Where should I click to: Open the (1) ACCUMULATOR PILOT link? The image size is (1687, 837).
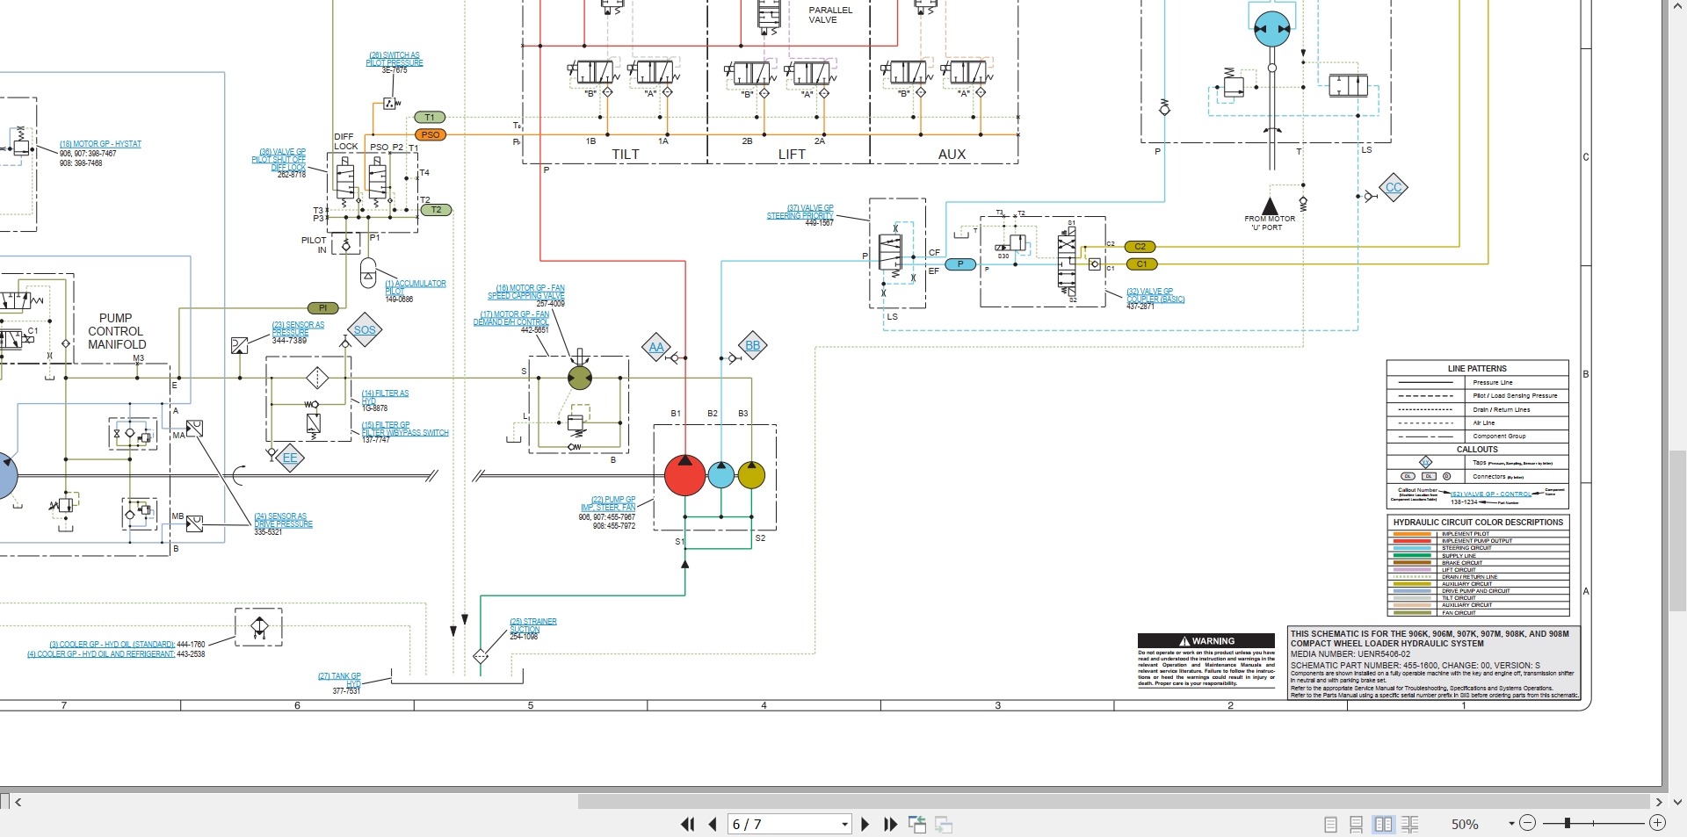416,287
